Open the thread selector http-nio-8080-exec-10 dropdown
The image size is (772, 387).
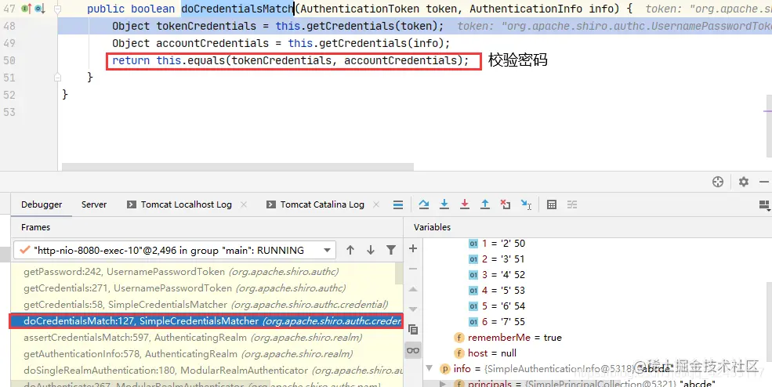175,250
